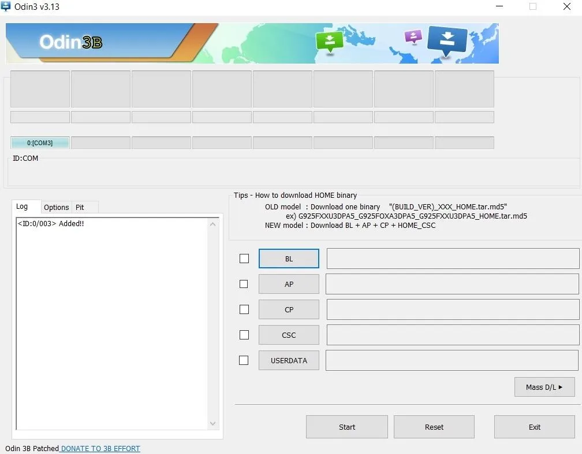Close the Odin3 window
The image size is (582, 454).
pyautogui.click(x=567, y=6)
